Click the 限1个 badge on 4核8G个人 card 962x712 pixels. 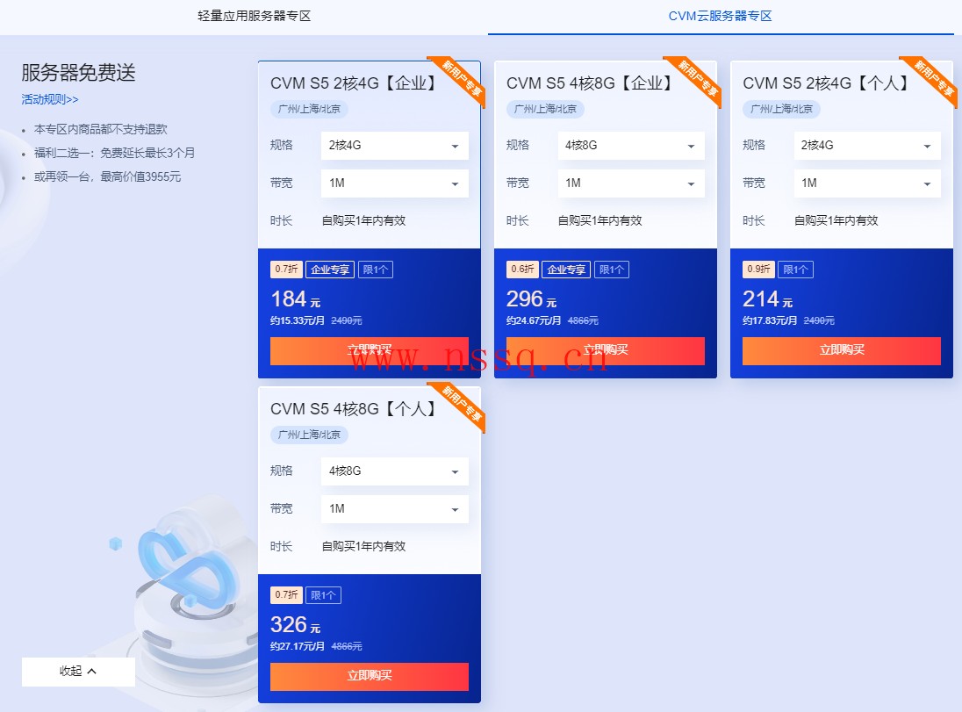tap(323, 595)
